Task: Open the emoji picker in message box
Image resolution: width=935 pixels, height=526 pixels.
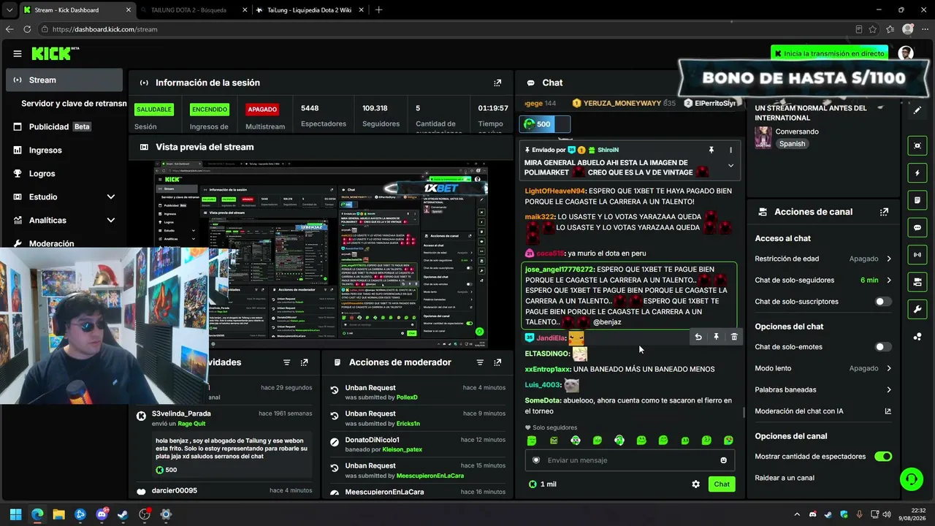Action: (724, 460)
